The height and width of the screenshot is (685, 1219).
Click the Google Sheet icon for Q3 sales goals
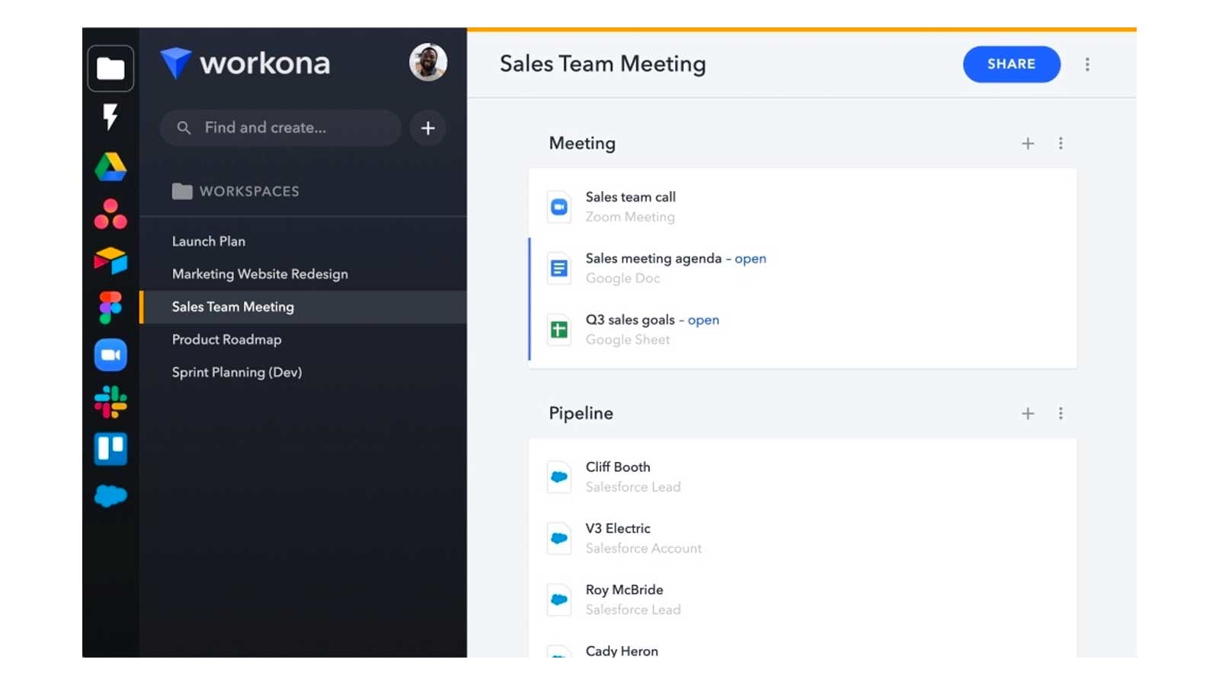[559, 330]
